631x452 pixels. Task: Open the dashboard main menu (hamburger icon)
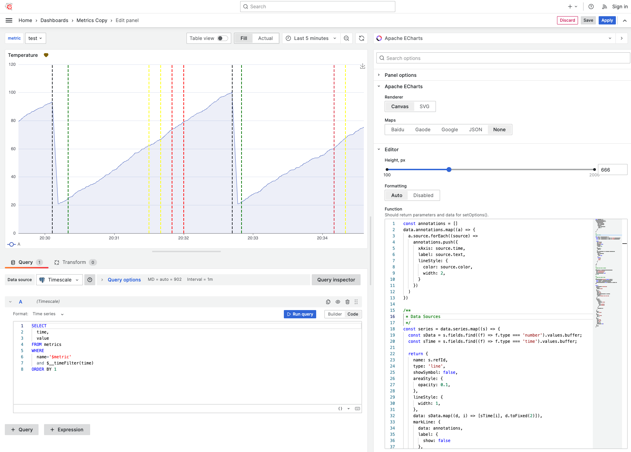(x=9, y=20)
